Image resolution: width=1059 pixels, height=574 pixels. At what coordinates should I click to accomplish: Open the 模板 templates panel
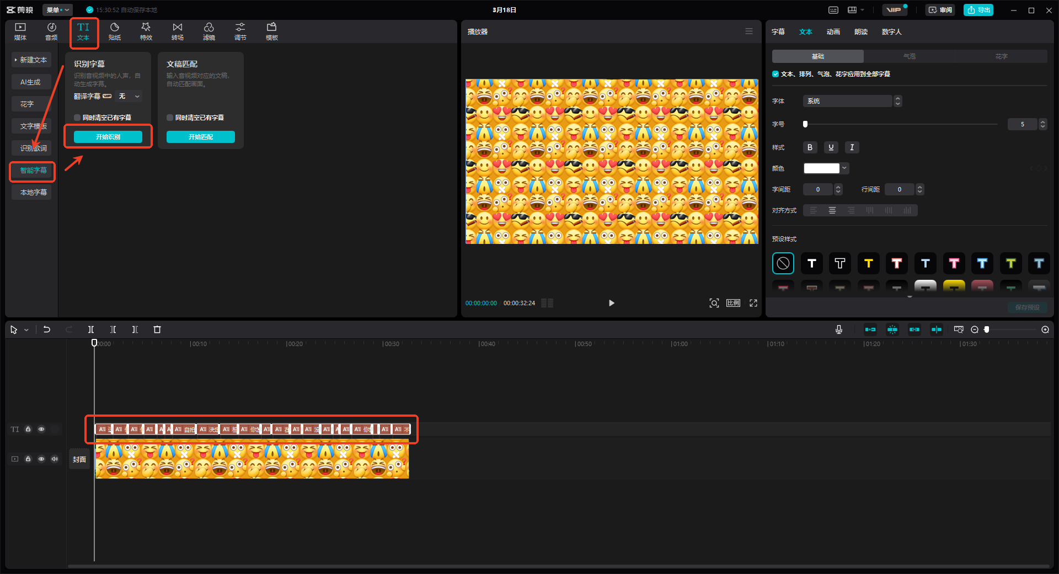(x=272, y=31)
